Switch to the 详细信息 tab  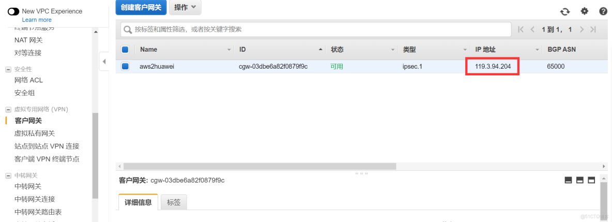[x=138, y=202]
